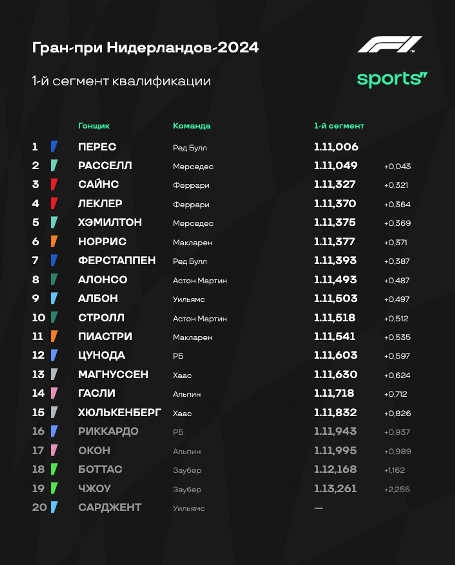The height and width of the screenshot is (565, 455).
Task: Select driver name ФЕРСТАППЕН
Action: click(117, 260)
